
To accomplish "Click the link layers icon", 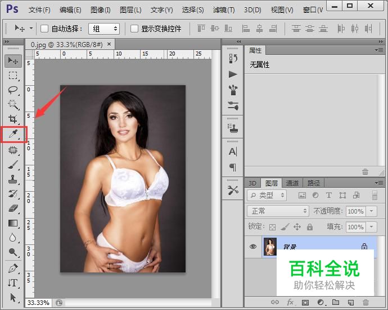I will click(x=275, y=302).
